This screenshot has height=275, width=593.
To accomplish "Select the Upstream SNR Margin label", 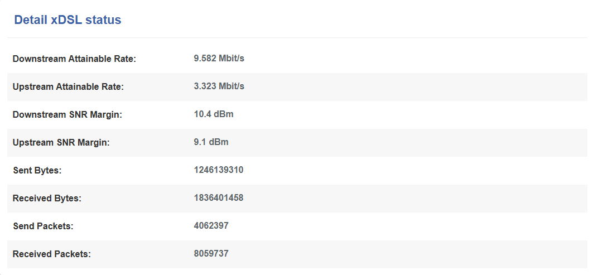I will pos(61,143).
